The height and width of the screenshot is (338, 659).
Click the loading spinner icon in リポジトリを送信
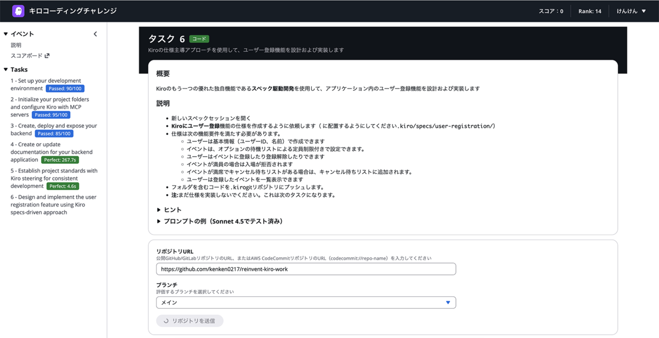coord(166,321)
